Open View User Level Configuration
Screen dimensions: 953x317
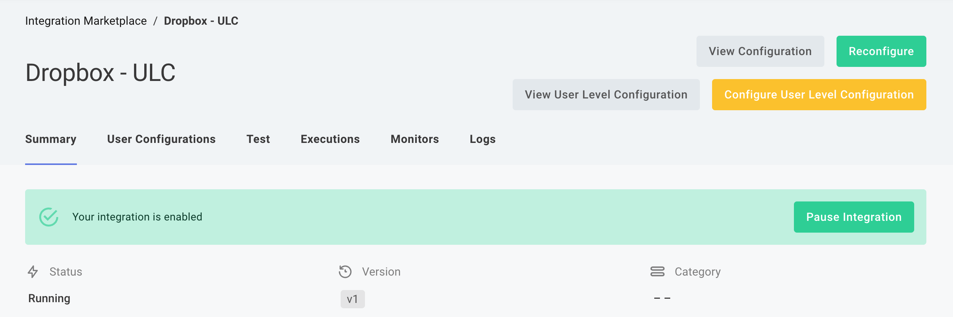coord(606,95)
